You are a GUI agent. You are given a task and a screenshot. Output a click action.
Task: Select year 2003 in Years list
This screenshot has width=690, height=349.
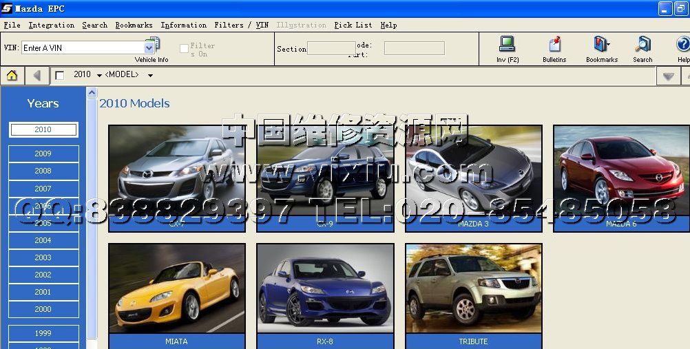click(x=43, y=257)
